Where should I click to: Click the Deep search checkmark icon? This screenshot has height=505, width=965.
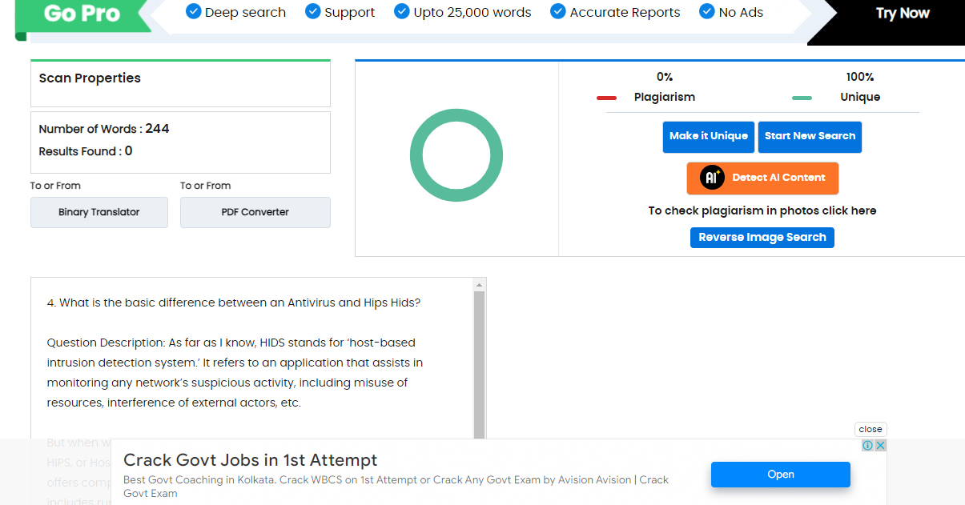[193, 11]
